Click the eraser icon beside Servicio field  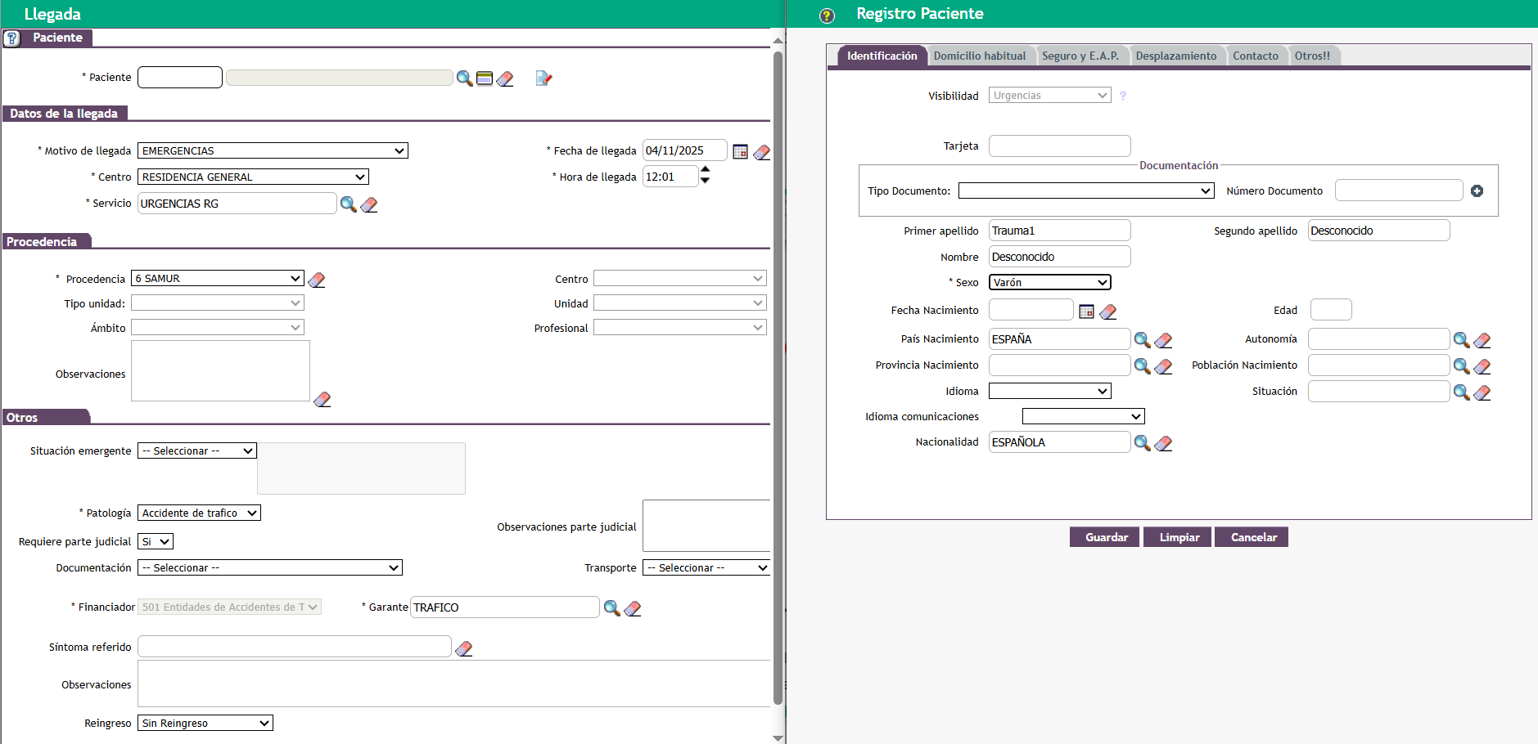[x=369, y=204]
